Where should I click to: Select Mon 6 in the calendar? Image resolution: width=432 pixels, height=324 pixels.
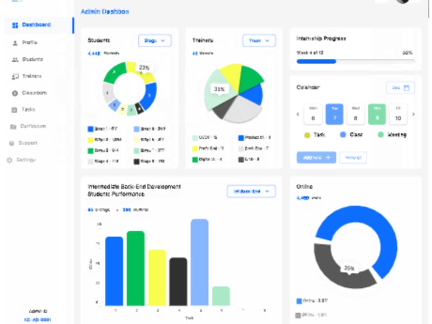(x=313, y=114)
